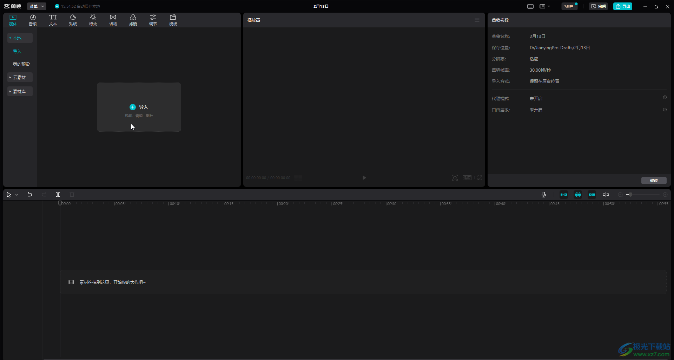This screenshot has height=360, width=674.
Task: Click the 剪映 app logo
Action: tap(13, 6)
